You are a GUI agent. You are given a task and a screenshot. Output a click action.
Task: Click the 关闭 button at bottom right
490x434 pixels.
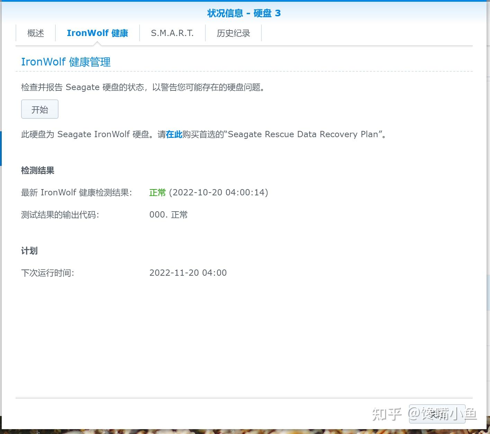click(x=437, y=415)
